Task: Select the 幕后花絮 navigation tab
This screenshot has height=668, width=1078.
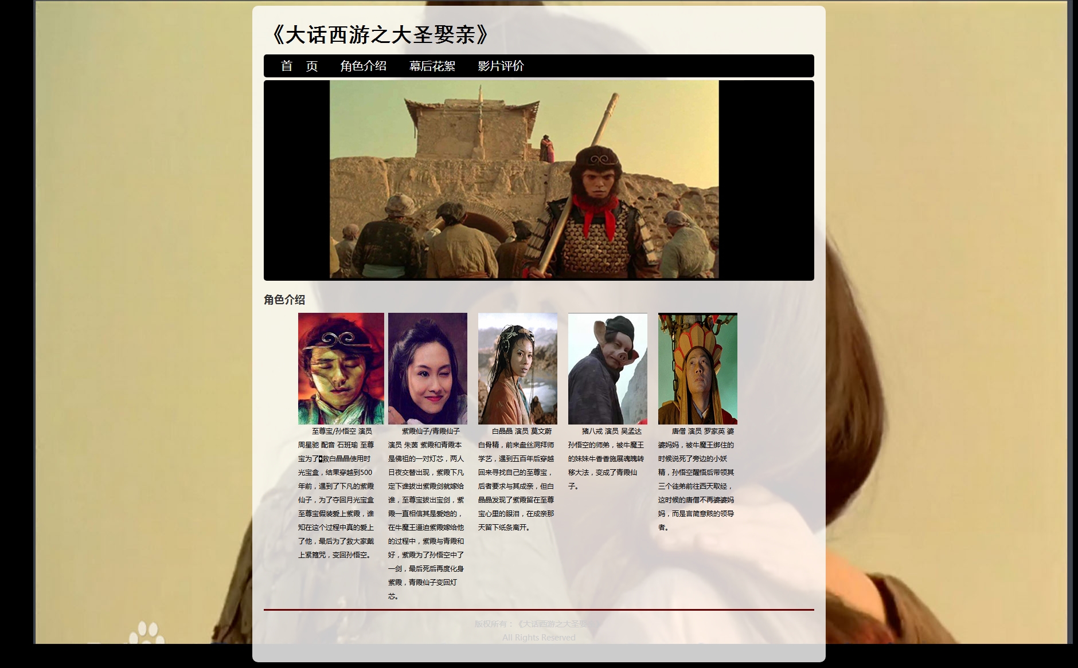Action: point(432,66)
